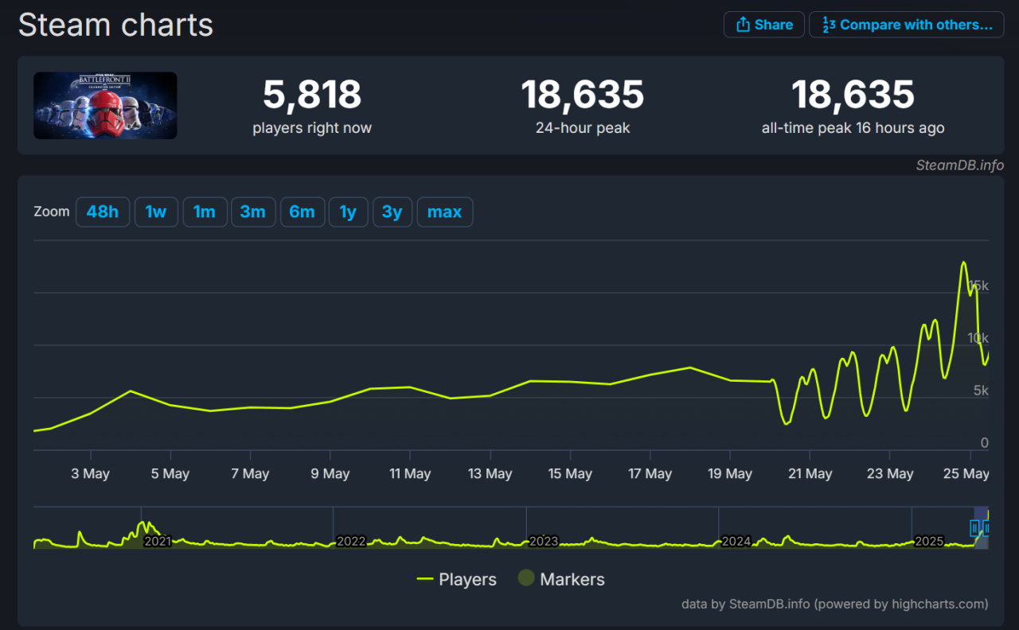Image resolution: width=1019 pixels, height=630 pixels.
Task: Set zoom range to 48h
Action: click(x=103, y=212)
